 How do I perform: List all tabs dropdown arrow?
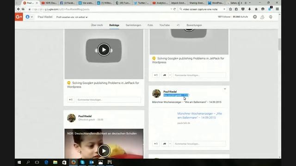pos(250,3)
